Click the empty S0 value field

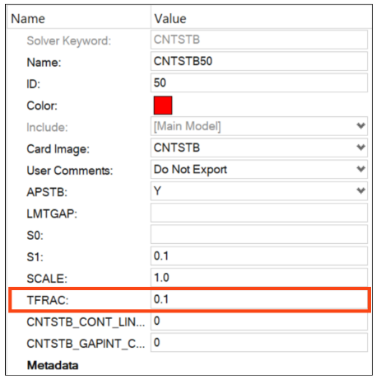(259, 234)
